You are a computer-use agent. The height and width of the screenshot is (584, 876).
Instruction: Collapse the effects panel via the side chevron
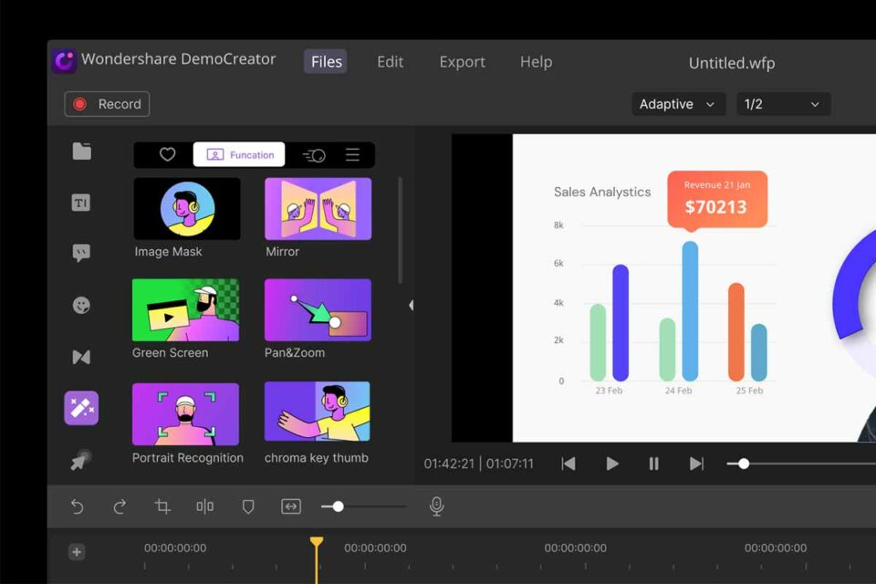click(412, 306)
